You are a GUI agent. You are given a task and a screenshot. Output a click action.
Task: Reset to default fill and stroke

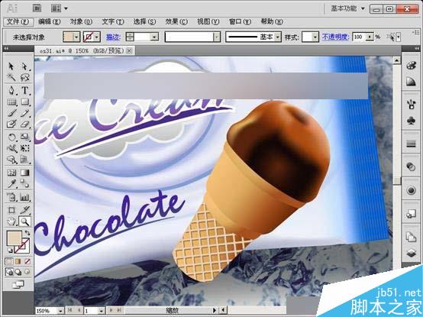[x=9, y=250]
